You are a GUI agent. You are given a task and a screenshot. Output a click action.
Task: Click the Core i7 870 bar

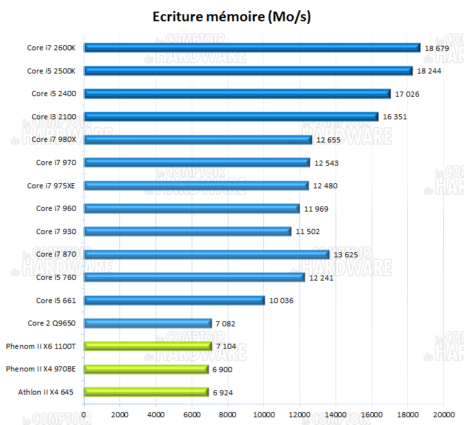tap(207, 255)
